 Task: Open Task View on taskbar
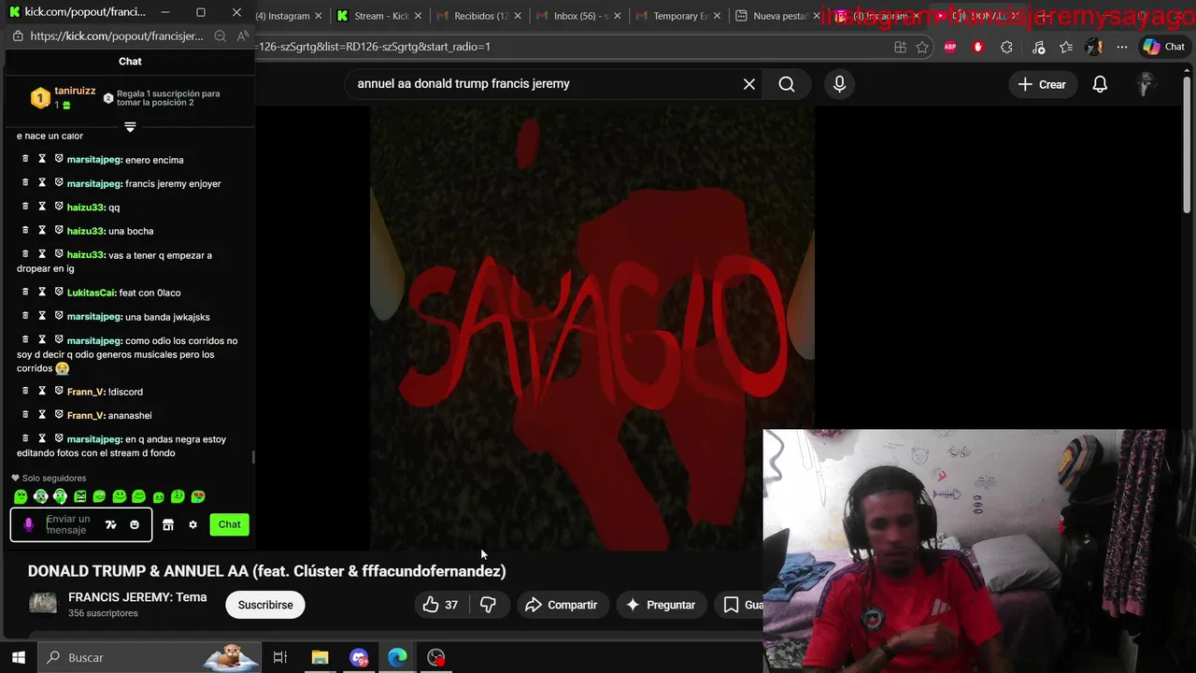[x=279, y=657]
